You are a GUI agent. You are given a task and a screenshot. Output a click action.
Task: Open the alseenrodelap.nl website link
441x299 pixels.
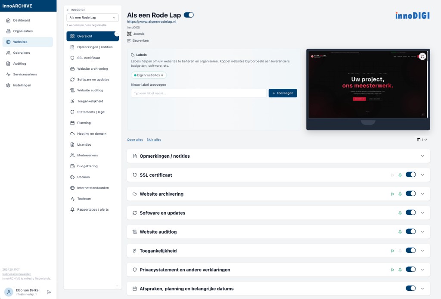tap(152, 22)
